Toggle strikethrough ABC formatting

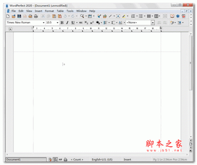[x=81, y=23]
